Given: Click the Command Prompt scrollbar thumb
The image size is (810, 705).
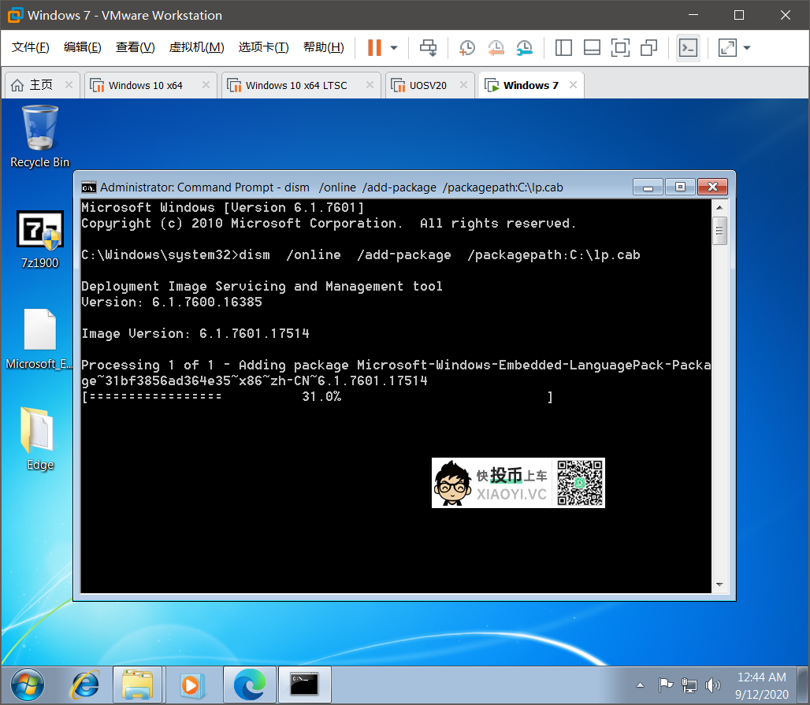Looking at the screenshot, I should pyautogui.click(x=719, y=231).
